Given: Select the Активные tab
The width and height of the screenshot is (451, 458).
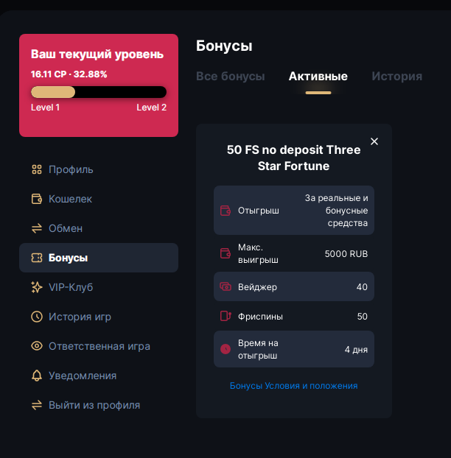Looking at the screenshot, I should click(318, 77).
